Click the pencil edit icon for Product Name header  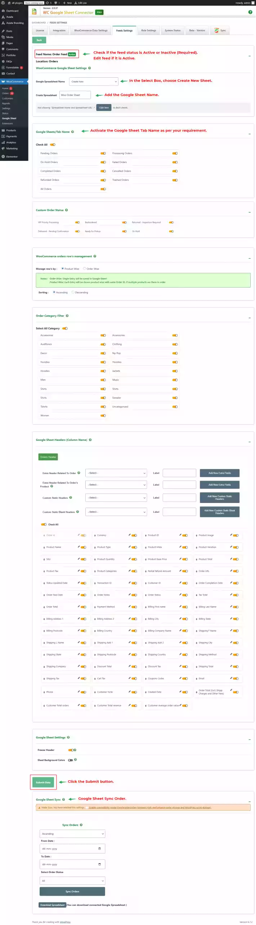point(79,547)
